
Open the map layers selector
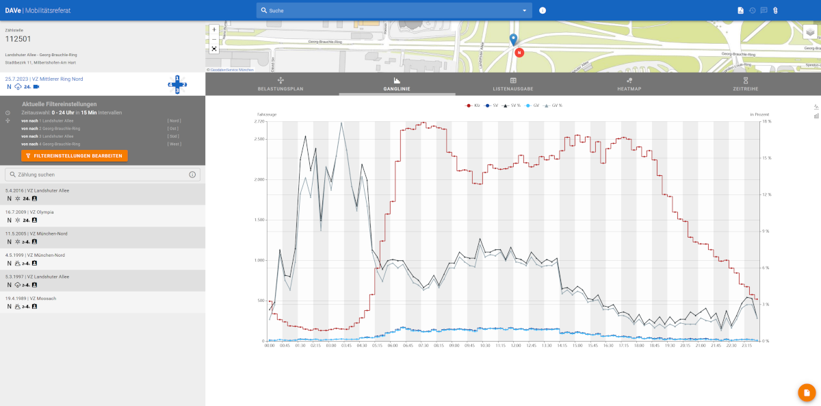coord(810,32)
